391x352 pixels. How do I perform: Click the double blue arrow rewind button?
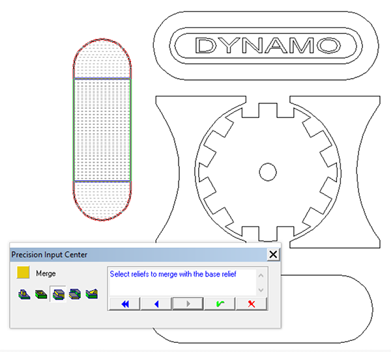[124, 304]
